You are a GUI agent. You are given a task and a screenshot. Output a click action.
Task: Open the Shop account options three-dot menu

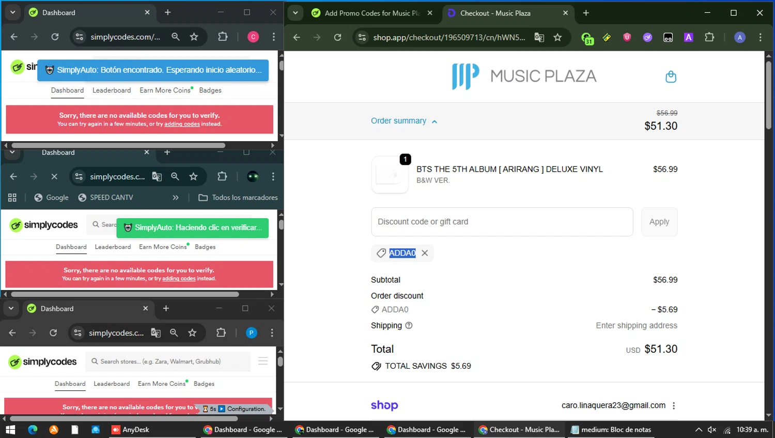click(674, 405)
